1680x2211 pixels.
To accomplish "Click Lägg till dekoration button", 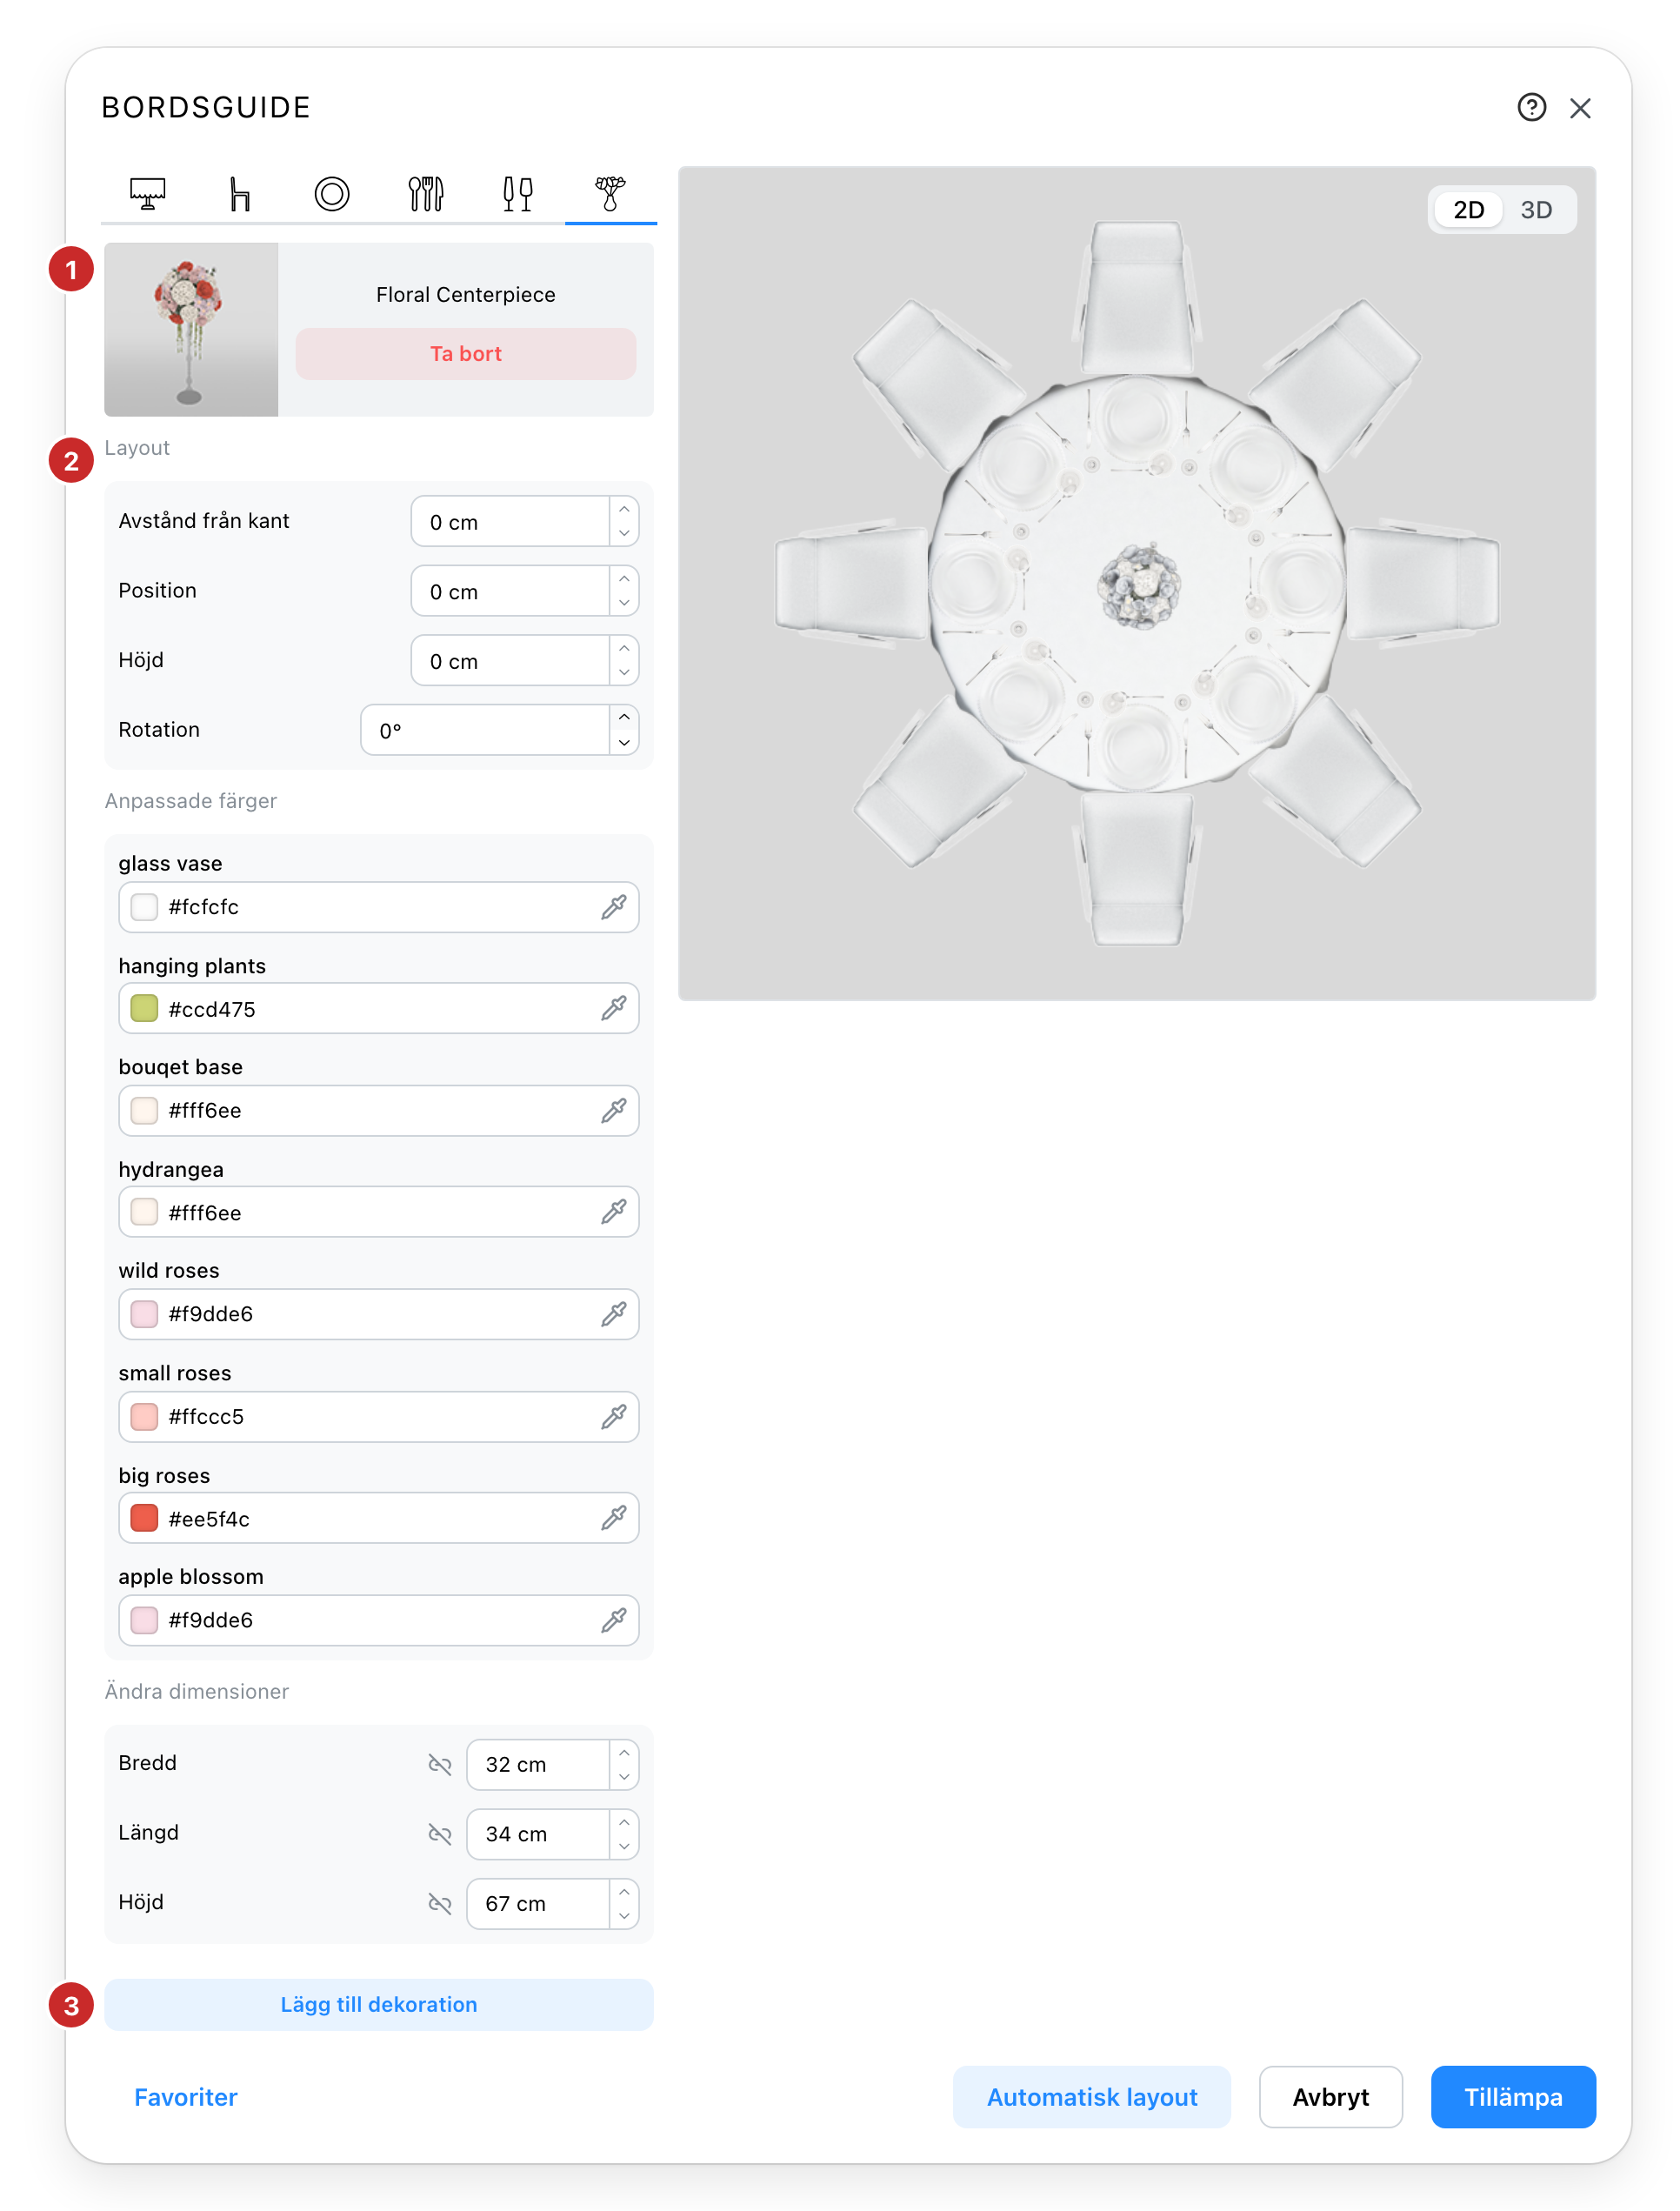I will (x=379, y=2004).
